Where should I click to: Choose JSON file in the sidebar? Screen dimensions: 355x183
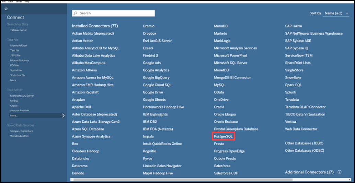(x=15, y=56)
